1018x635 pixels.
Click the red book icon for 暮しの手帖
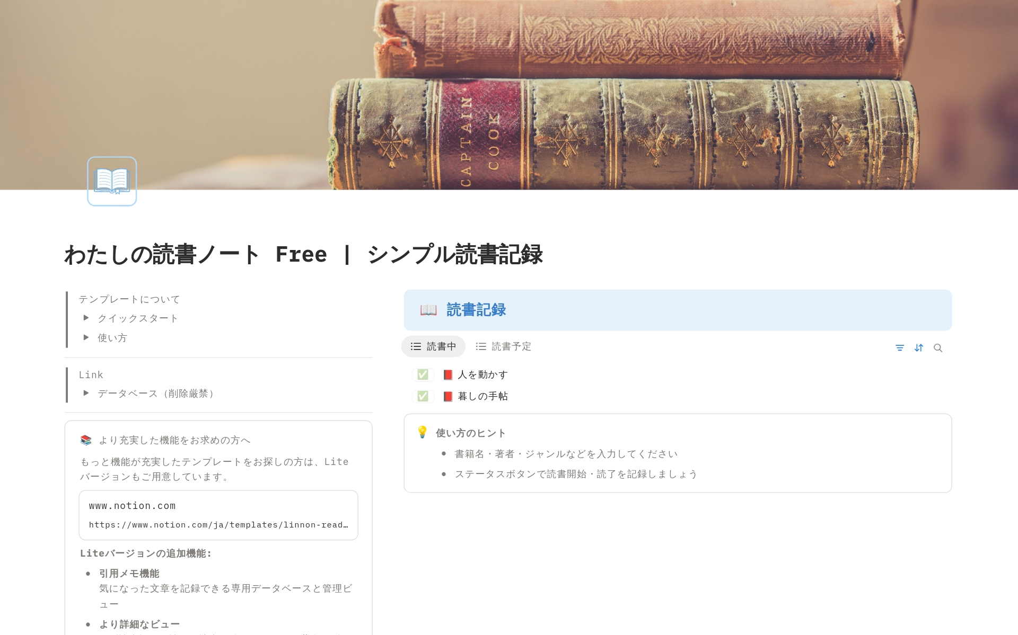point(448,396)
